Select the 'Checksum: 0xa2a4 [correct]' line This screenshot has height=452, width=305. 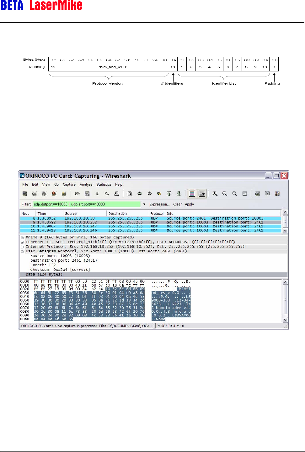tap(60, 270)
